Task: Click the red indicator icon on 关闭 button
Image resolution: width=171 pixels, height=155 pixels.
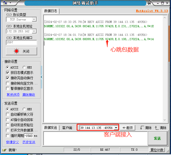Action: point(17,51)
